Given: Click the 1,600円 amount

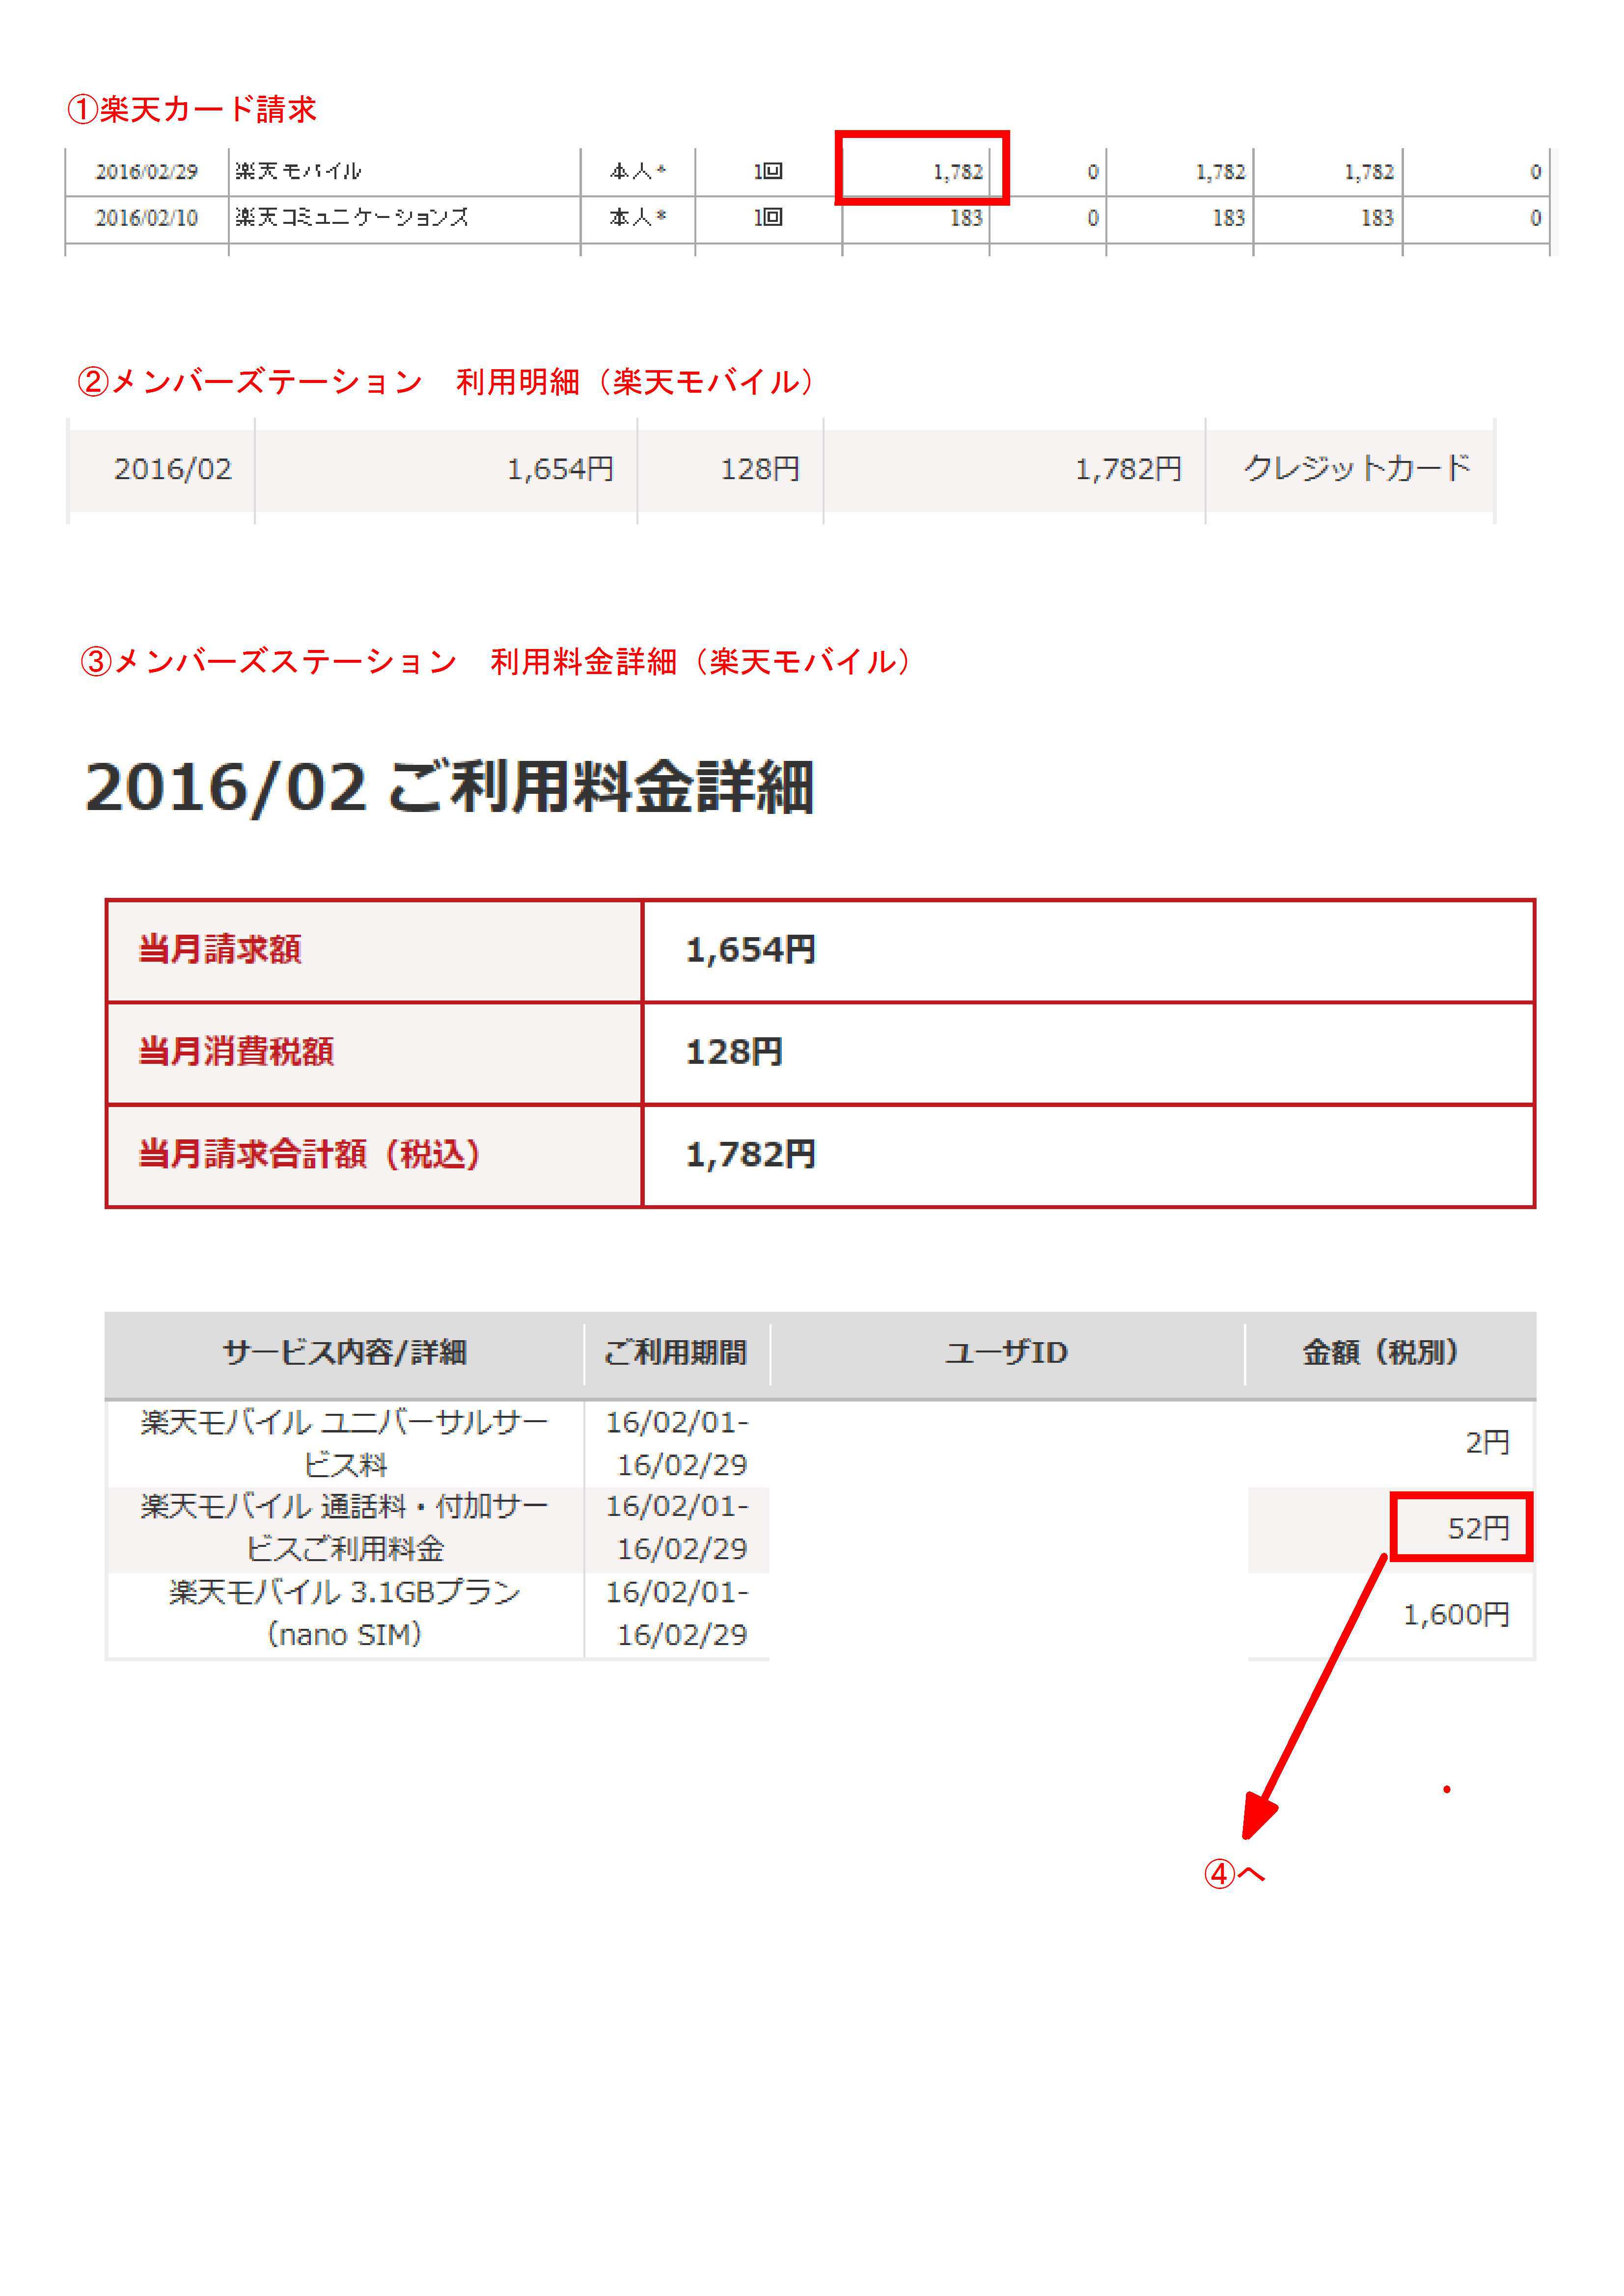Looking at the screenshot, I should tap(1457, 1614).
